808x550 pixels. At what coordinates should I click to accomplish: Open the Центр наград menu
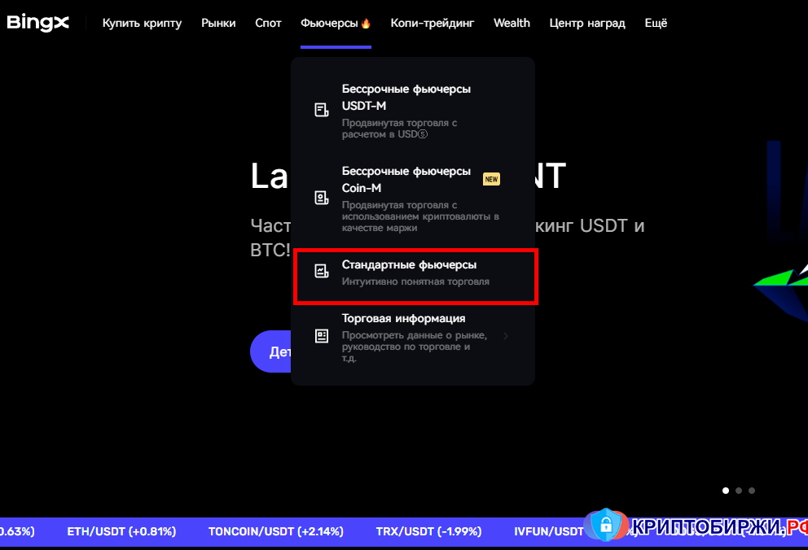(587, 23)
